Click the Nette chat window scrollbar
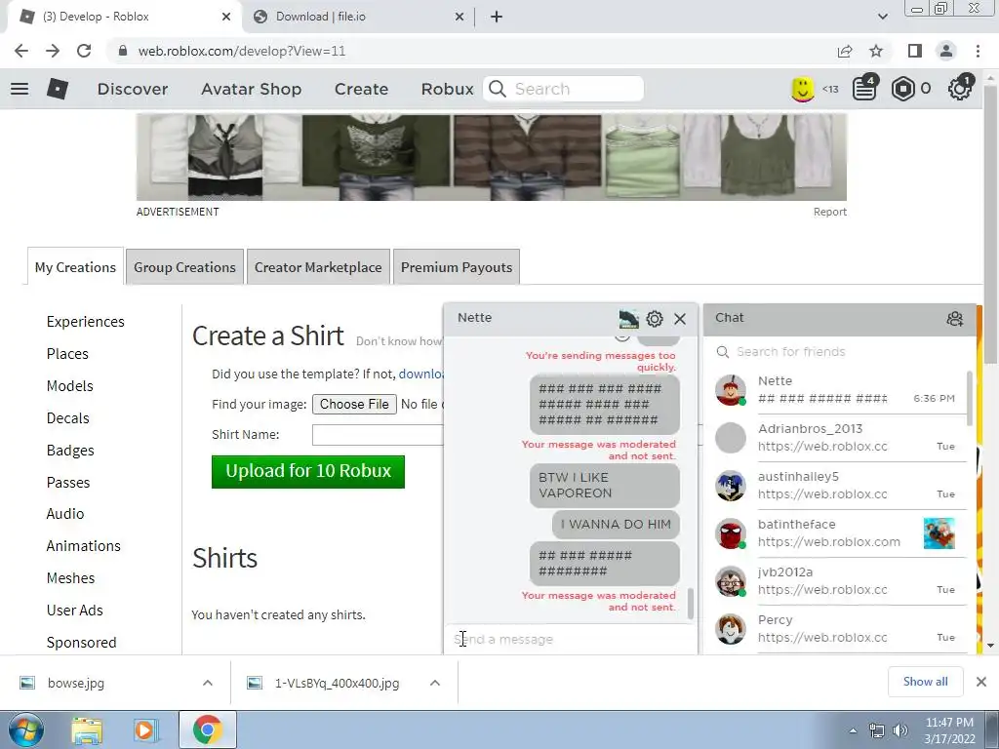This screenshot has width=999, height=749. tap(690, 603)
